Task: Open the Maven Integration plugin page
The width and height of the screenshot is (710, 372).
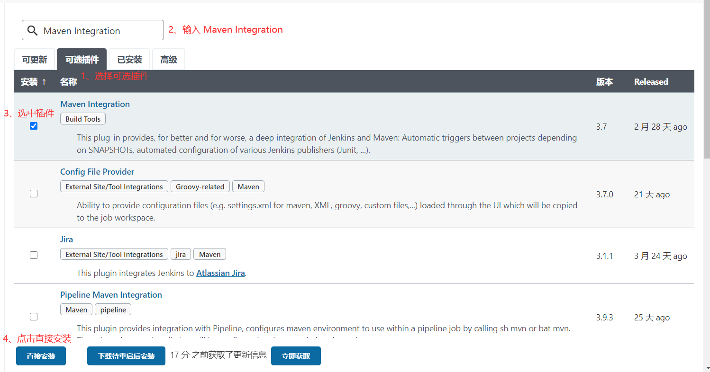Action: pyautogui.click(x=95, y=104)
